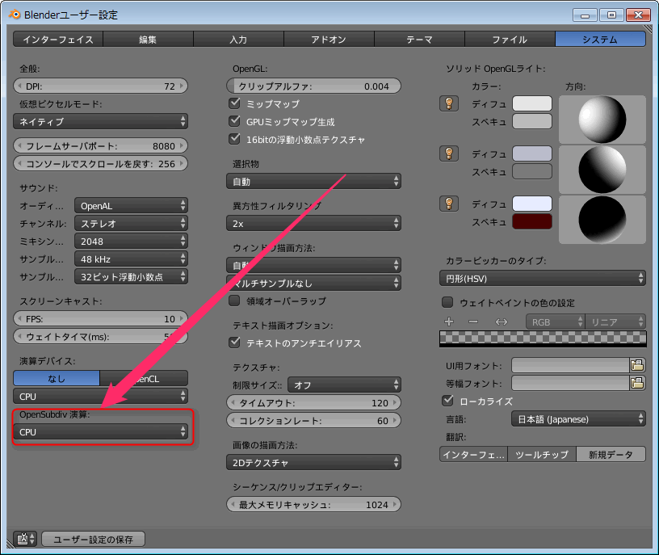
Task: Enable 領域オーバーラップ checkbox
Action: 234,301
